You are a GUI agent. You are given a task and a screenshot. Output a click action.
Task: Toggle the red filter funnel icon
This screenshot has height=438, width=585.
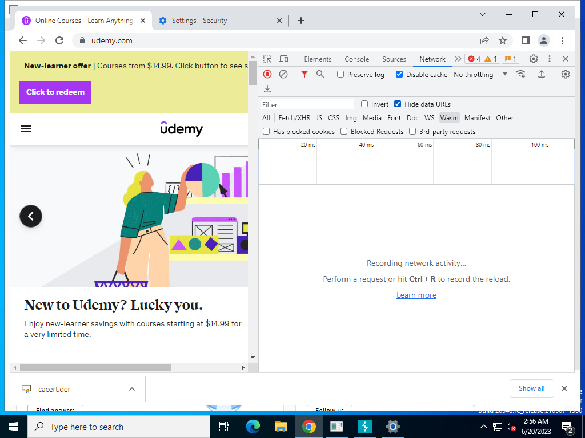(x=304, y=74)
